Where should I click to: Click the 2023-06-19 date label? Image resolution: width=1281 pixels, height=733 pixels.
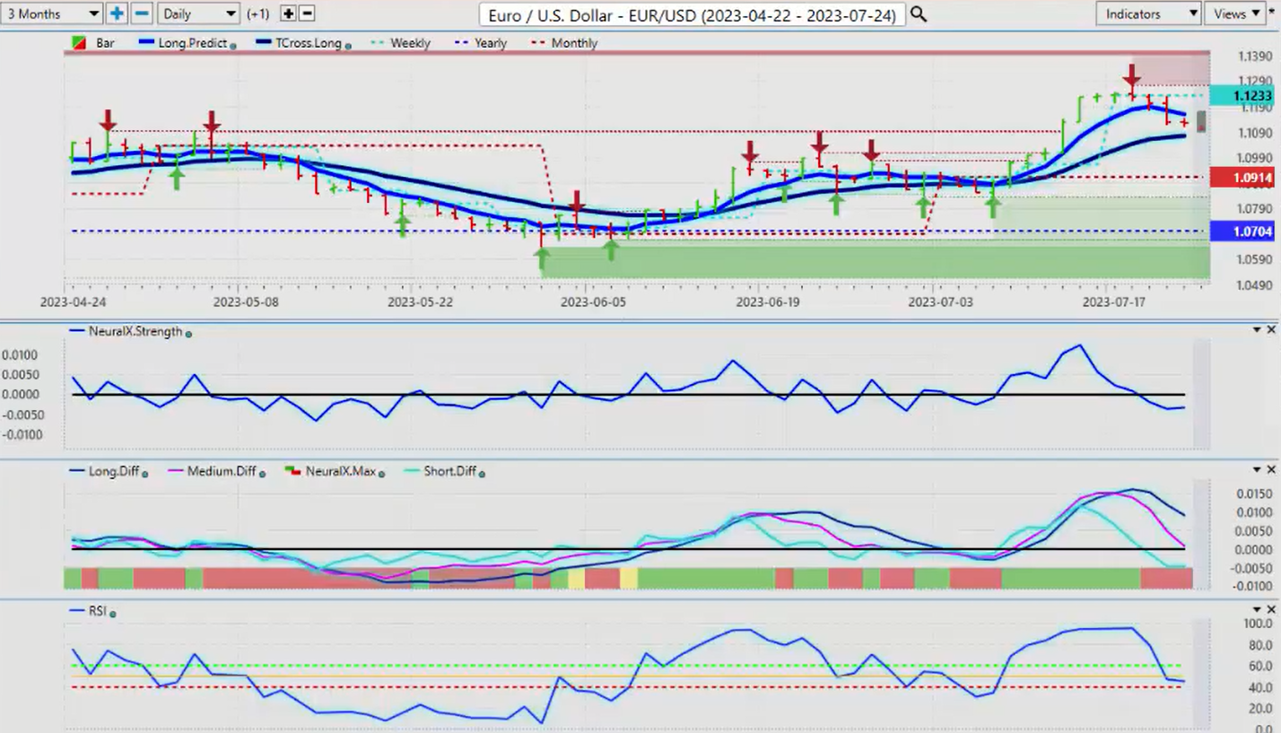point(768,302)
